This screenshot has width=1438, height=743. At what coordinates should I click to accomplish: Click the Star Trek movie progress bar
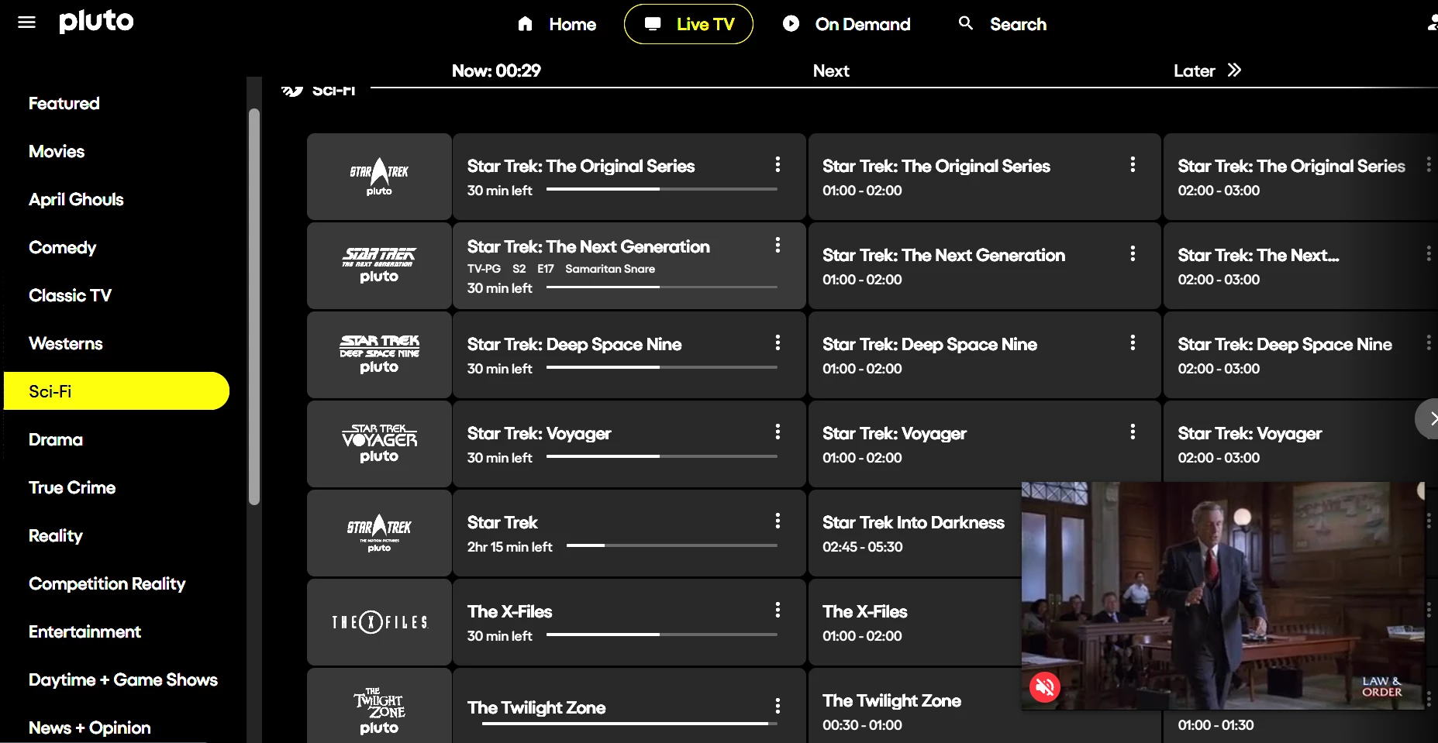click(x=672, y=545)
